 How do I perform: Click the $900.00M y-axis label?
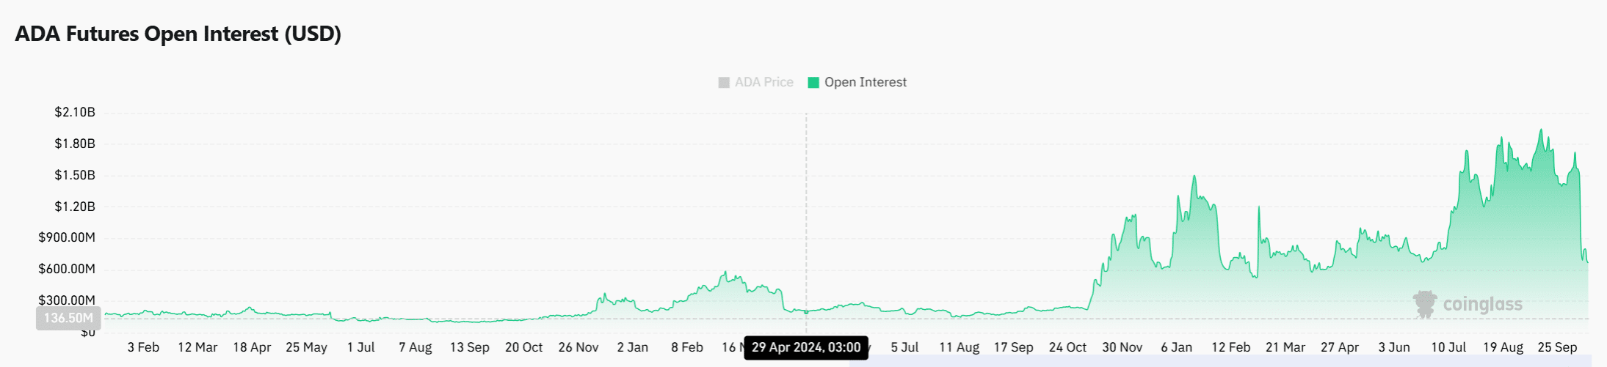click(x=67, y=237)
